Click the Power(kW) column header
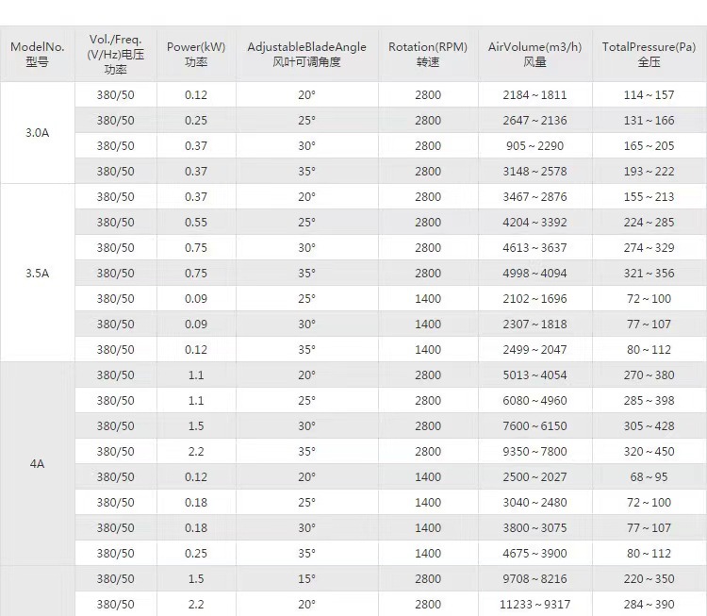The image size is (707, 616). tap(196, 54)
